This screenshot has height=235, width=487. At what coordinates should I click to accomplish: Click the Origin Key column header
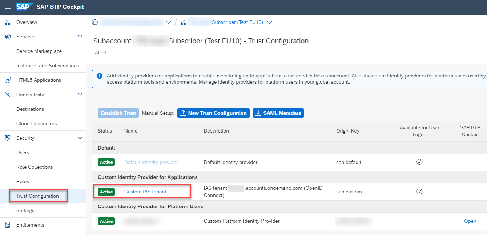coord(348,131)
